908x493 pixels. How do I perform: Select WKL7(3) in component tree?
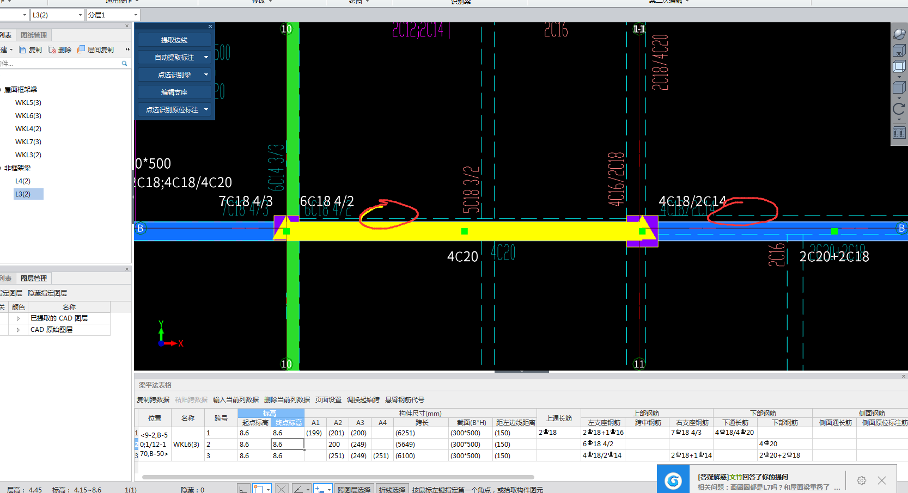(x=28, y=141)
